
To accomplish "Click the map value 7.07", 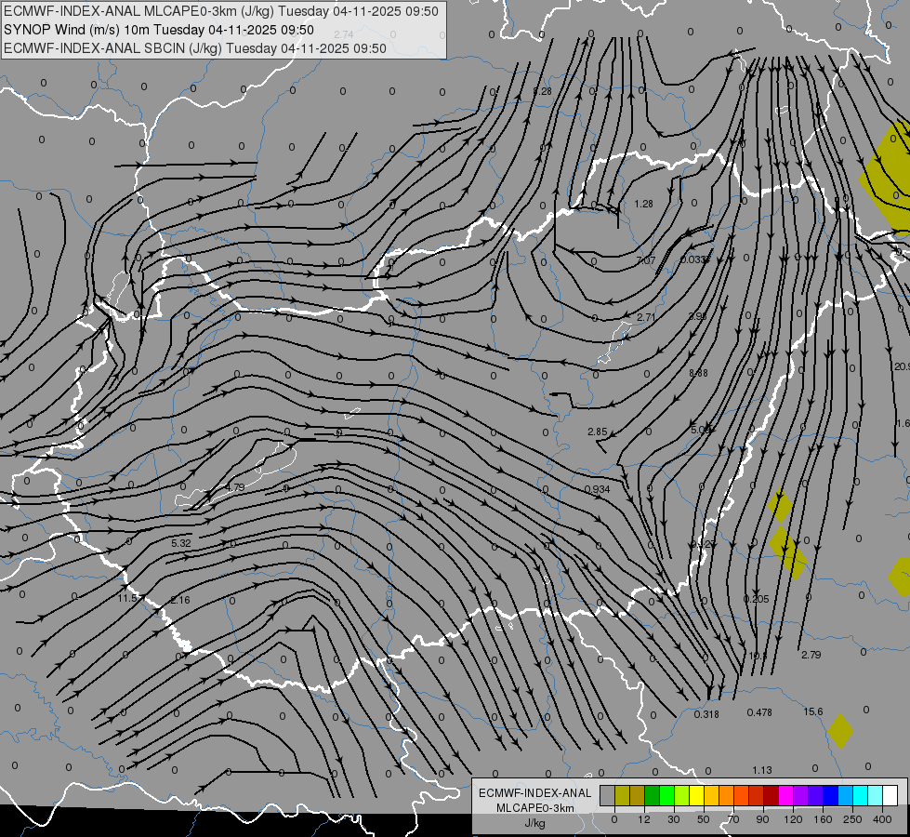I will (645, 260).
